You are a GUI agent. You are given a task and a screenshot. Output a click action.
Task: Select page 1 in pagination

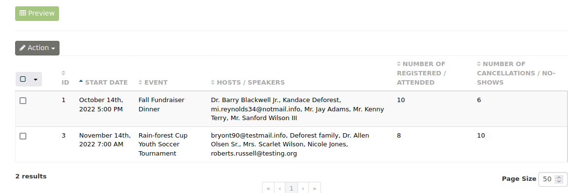tap(291, 188)
